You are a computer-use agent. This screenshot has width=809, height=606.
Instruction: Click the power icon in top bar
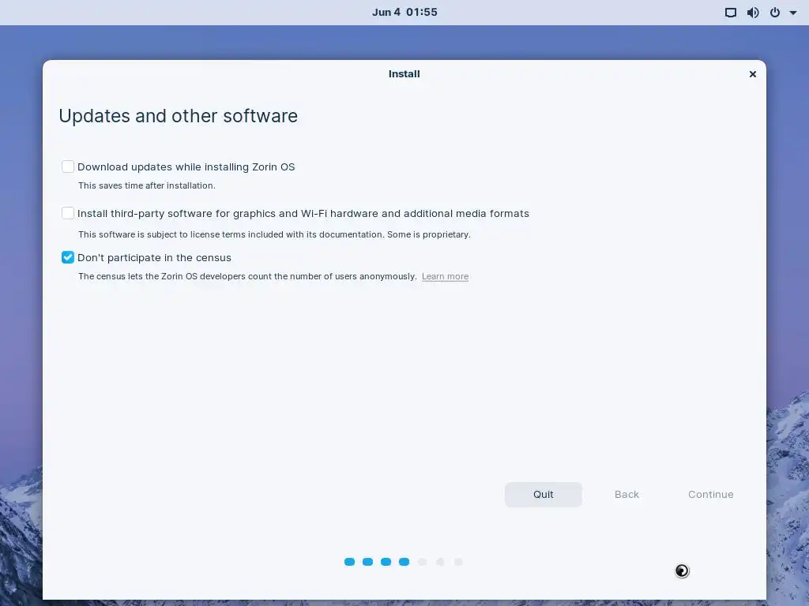tap(775, 13)
